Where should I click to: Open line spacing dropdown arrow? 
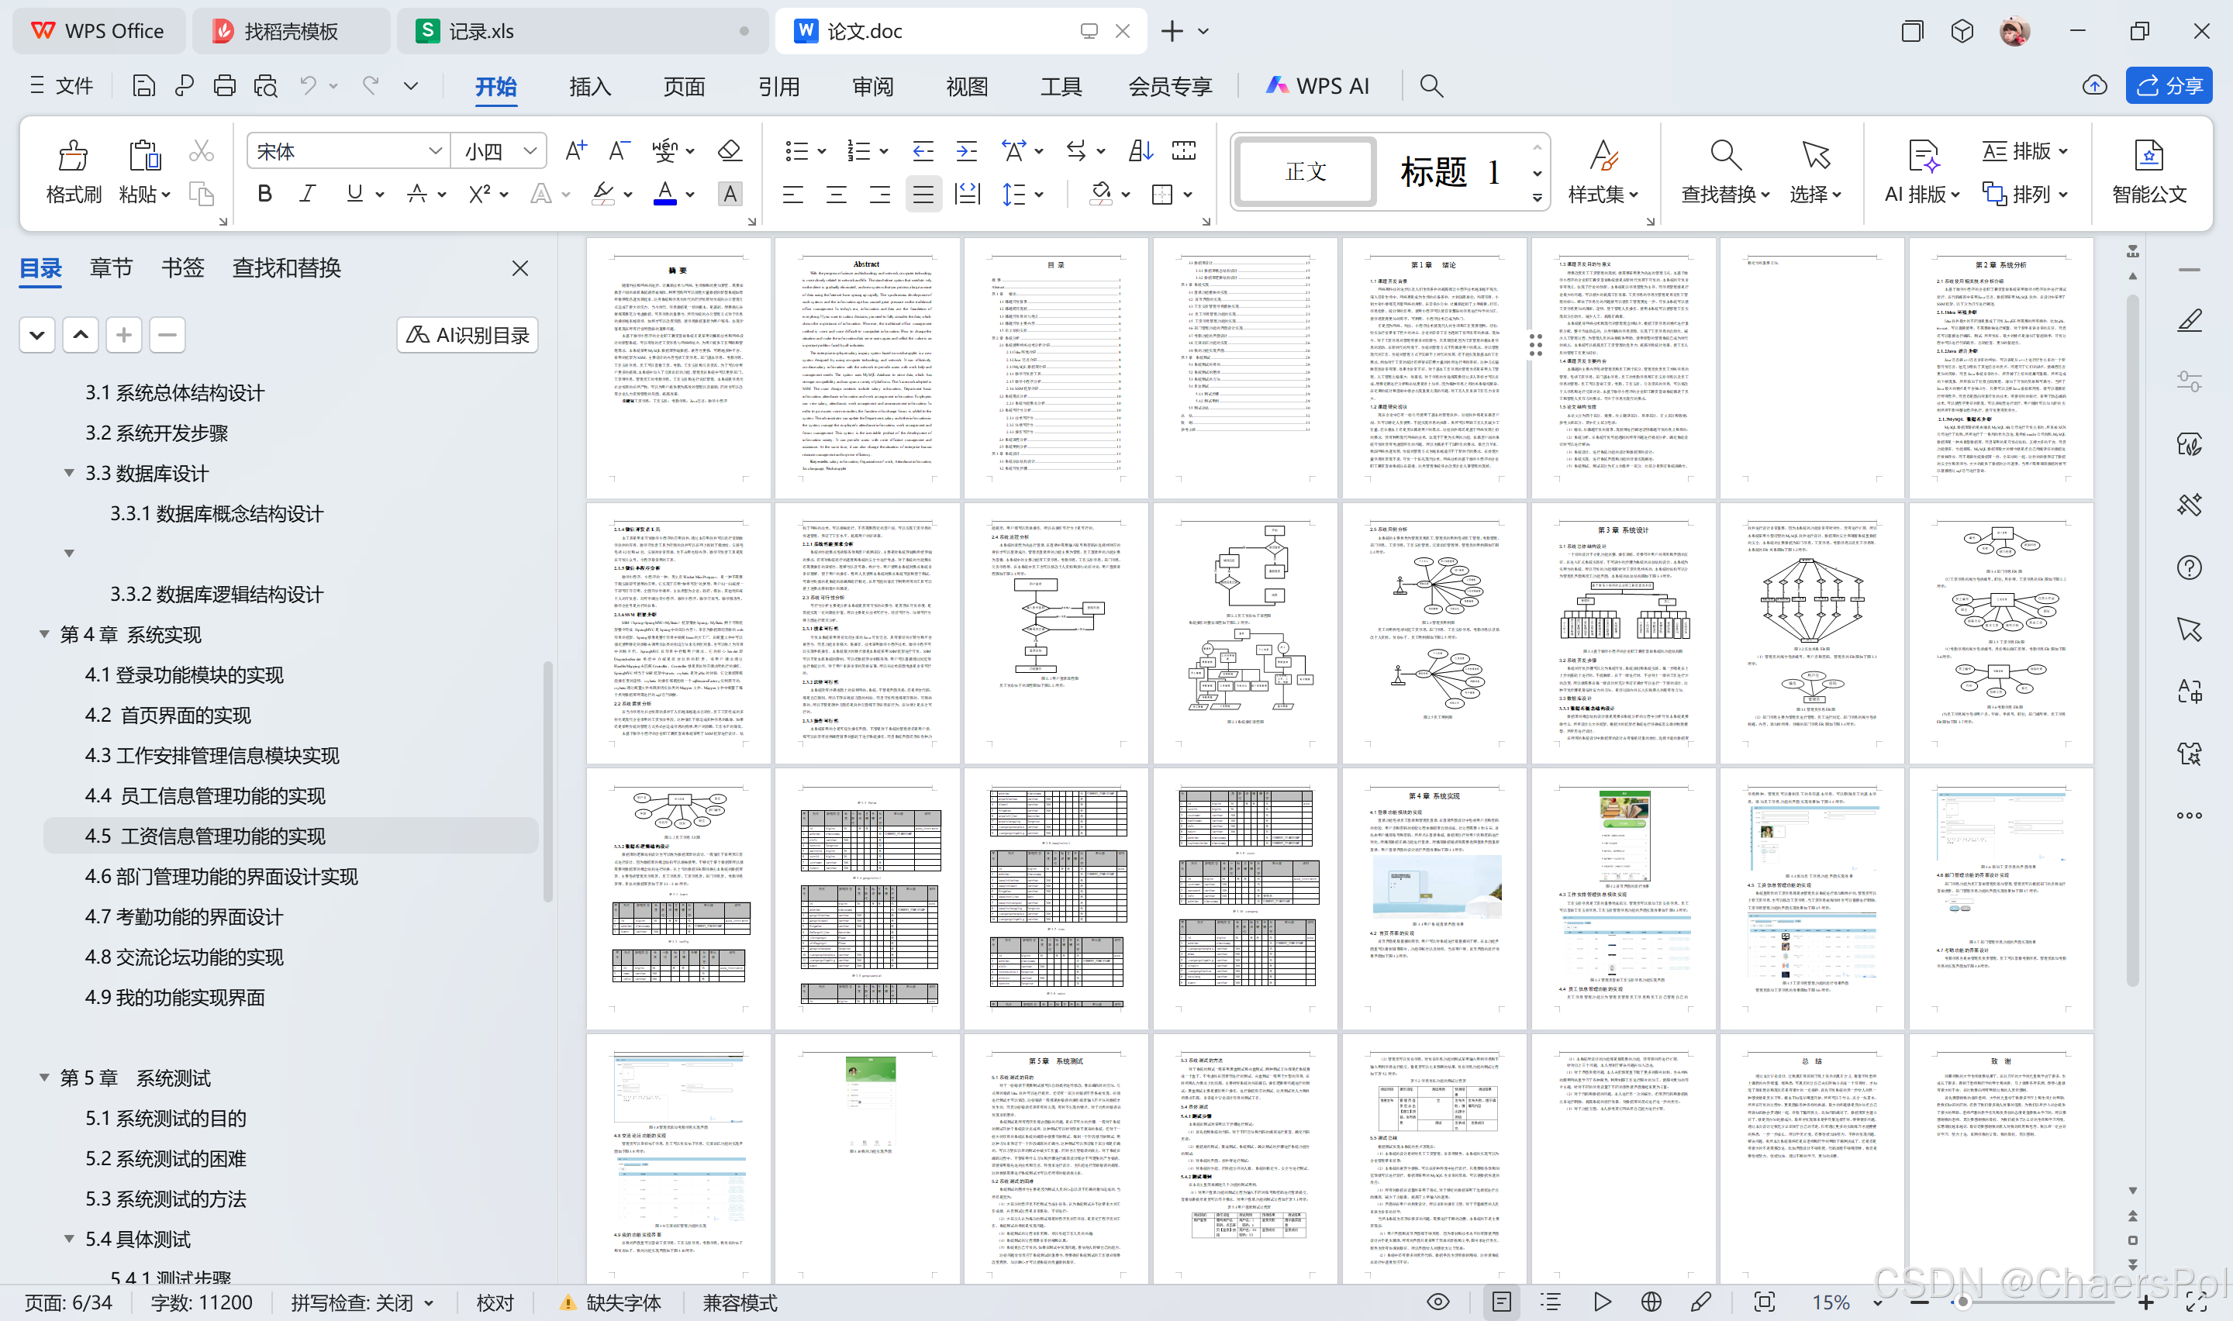pyautogui.click(x=1040, y=195)
